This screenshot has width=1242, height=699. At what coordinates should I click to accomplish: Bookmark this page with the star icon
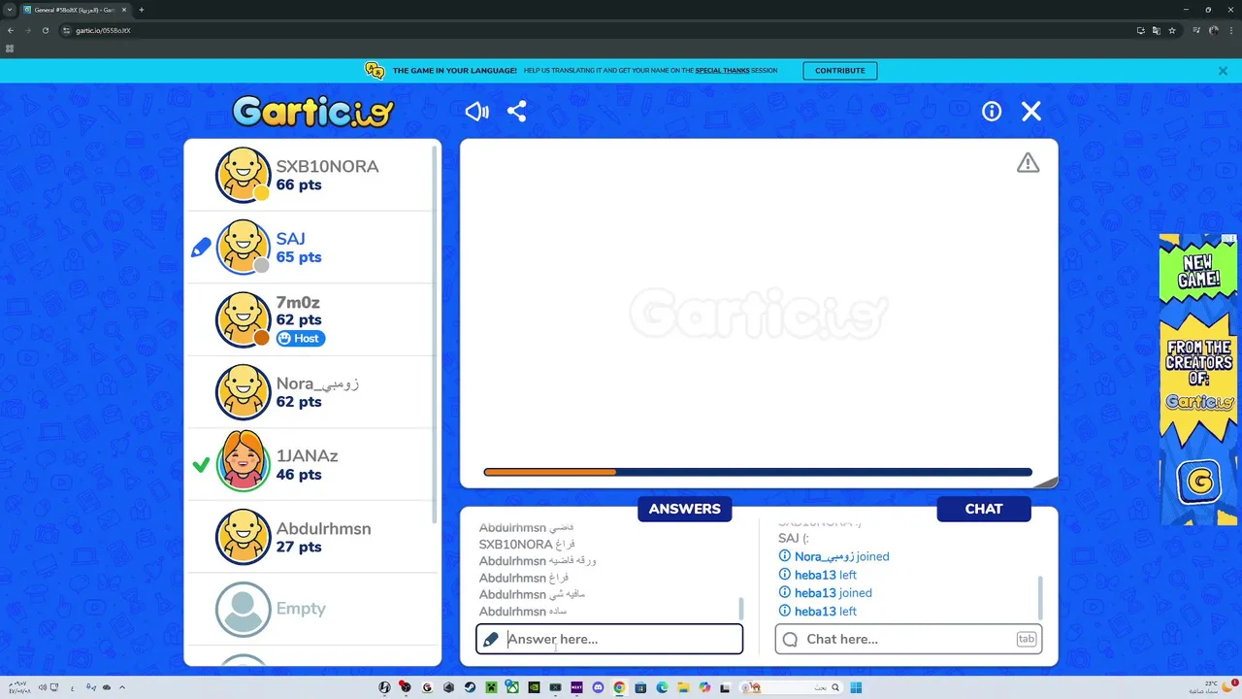pos(1172,30)
